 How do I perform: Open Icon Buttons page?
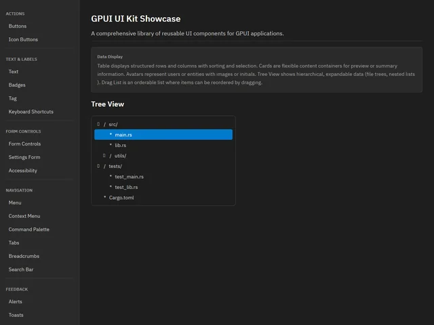point(23,39)
